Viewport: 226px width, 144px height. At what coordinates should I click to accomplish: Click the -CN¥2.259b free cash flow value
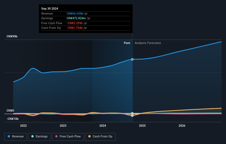[75, 23]
